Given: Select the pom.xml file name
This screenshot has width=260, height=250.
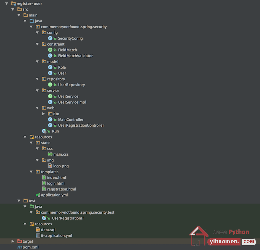Looking at the screenshot, I should tap(31, 247).
